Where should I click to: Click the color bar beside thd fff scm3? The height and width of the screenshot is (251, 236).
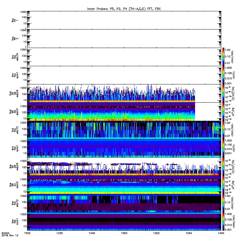point(223,112)
